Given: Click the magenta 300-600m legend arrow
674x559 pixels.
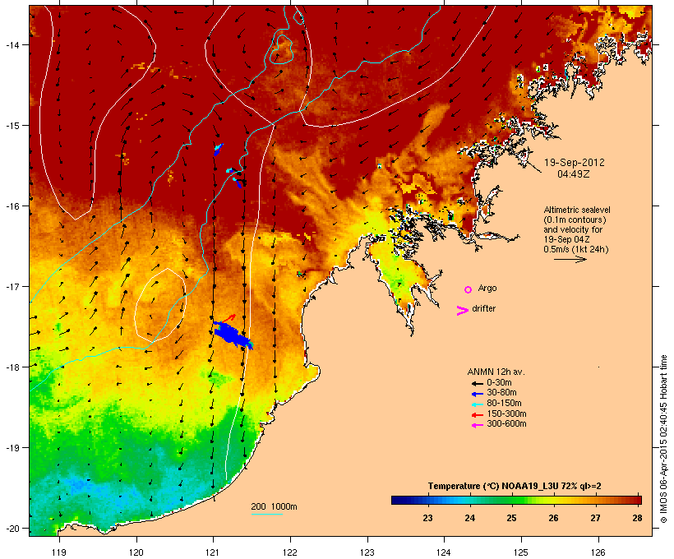Looking at the screenshot, I should [477, 425].
